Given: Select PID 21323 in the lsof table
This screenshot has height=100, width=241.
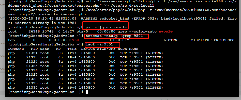Looking at the screenshot, I should pos(32,57).
